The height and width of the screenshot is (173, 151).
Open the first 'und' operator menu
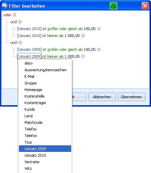13,22
